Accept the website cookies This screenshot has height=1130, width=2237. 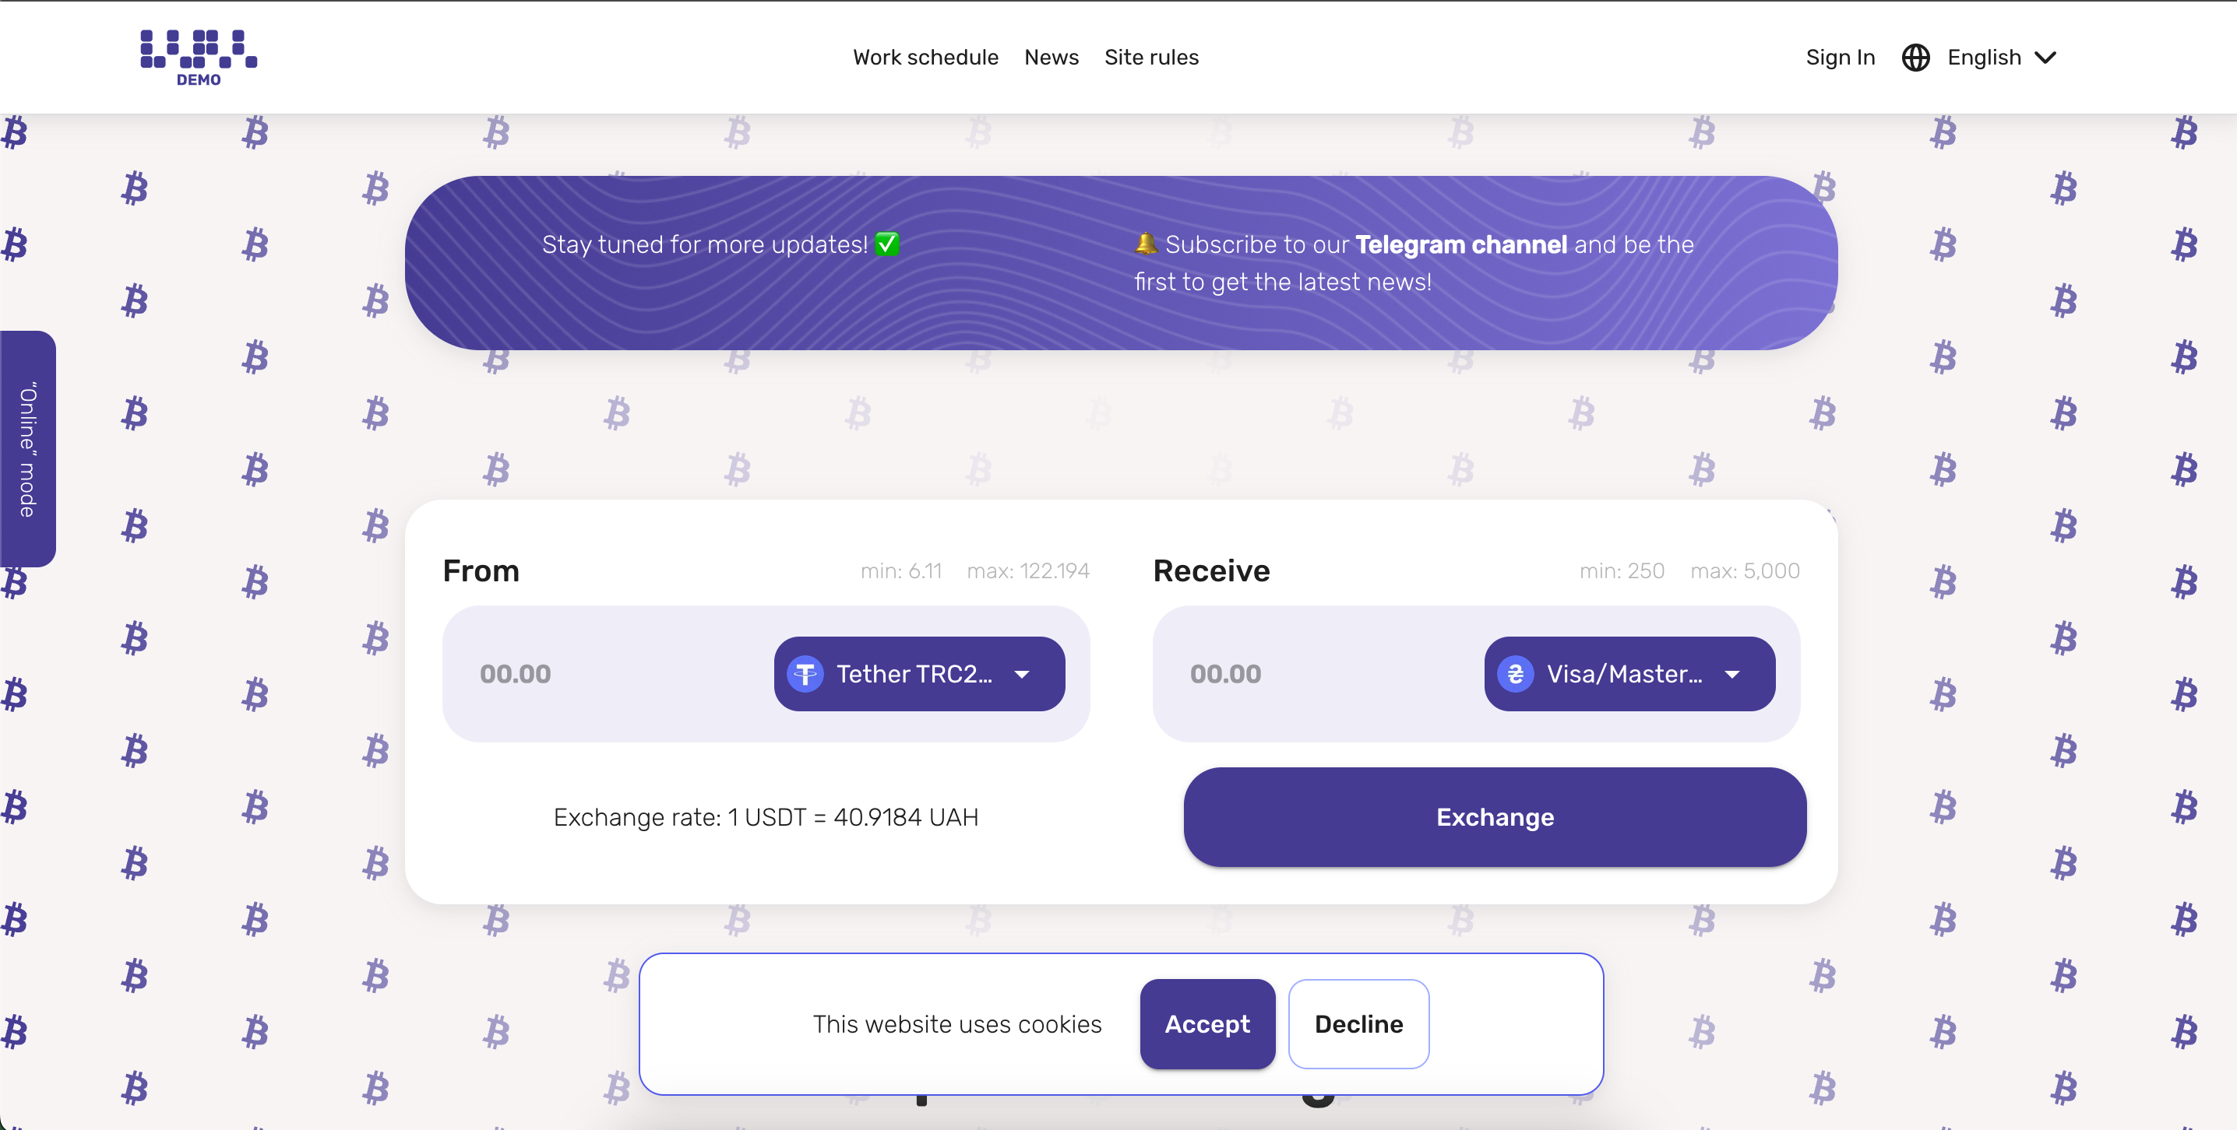[1207, 1024]
